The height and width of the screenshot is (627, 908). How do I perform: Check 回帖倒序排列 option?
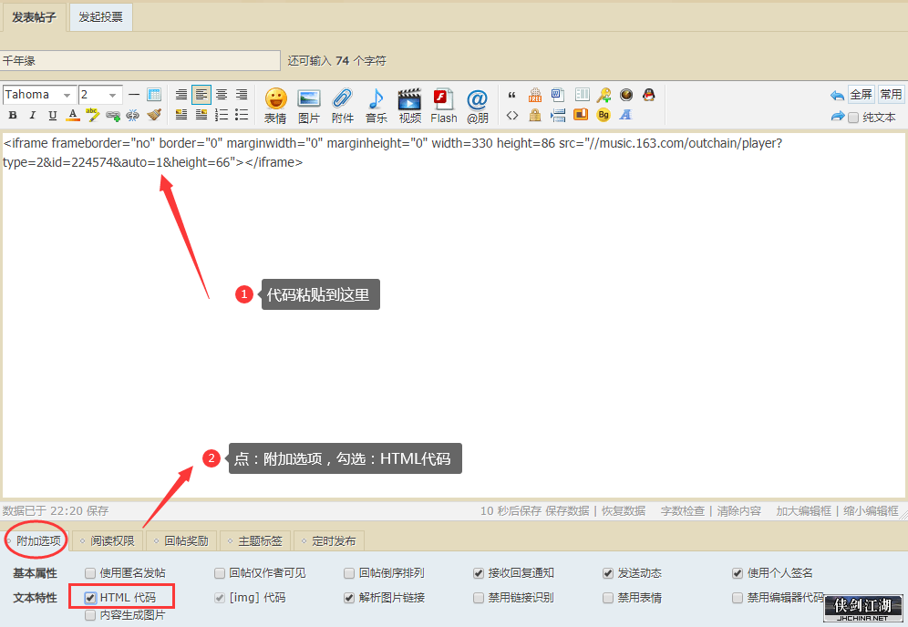(349, 573)
